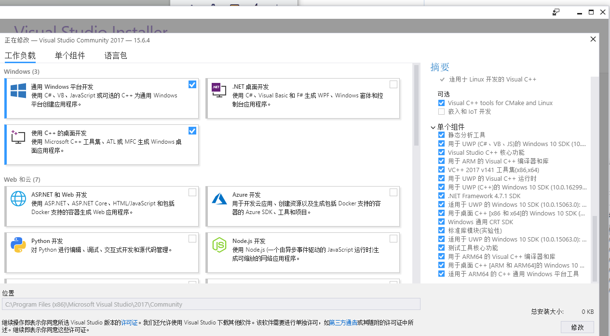Uncheck 用于 ARM64 的 Visual C++ 编译器和库
Image resolution: width=610 pixels, height=336 pixels.
click(441, 256)
